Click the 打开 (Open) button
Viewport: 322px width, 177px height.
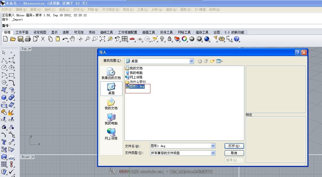234,146
